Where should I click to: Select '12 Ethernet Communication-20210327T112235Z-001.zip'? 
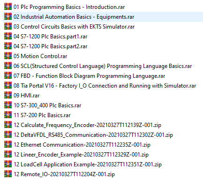click(x=82, y=145)
